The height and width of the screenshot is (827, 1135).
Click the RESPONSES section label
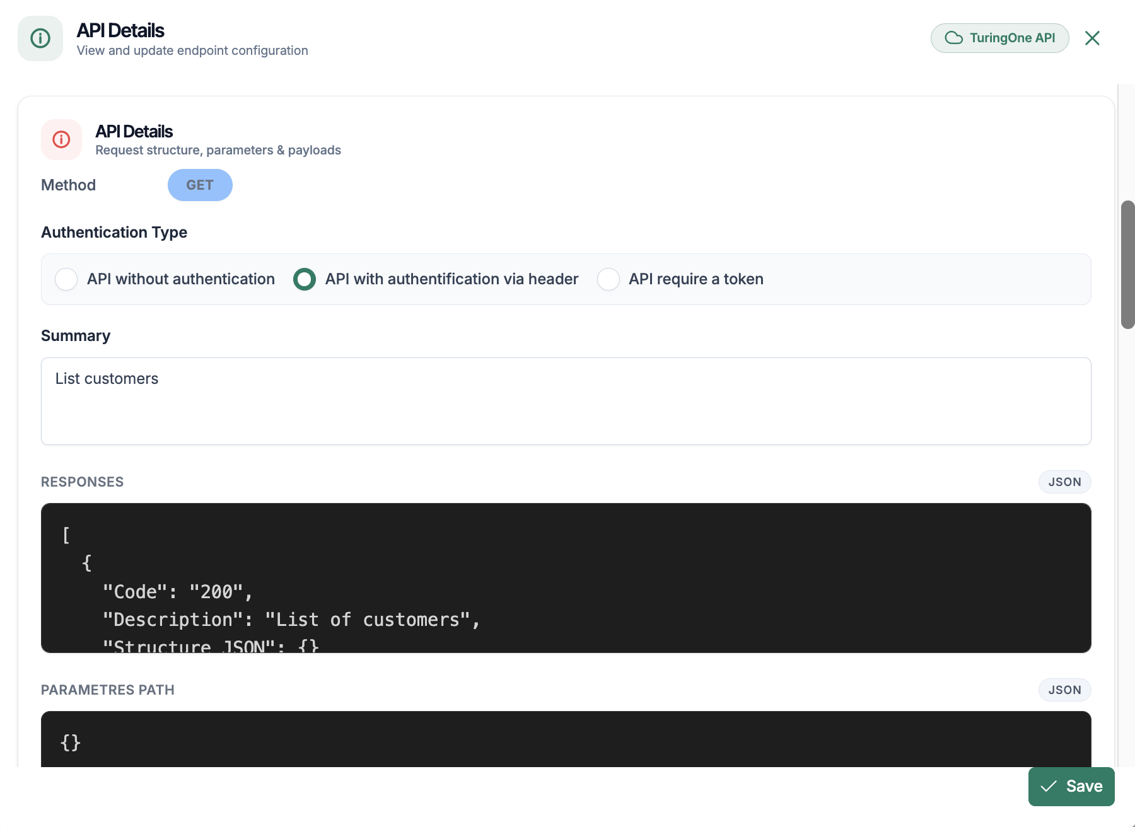(x=83, y=482)
